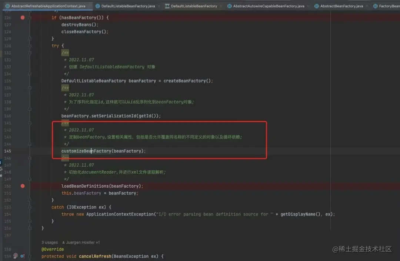The height and width of the screenshot is (261, 400).
Task: Click the overriding method gutter icon on line 159
Action: (23, 256)
